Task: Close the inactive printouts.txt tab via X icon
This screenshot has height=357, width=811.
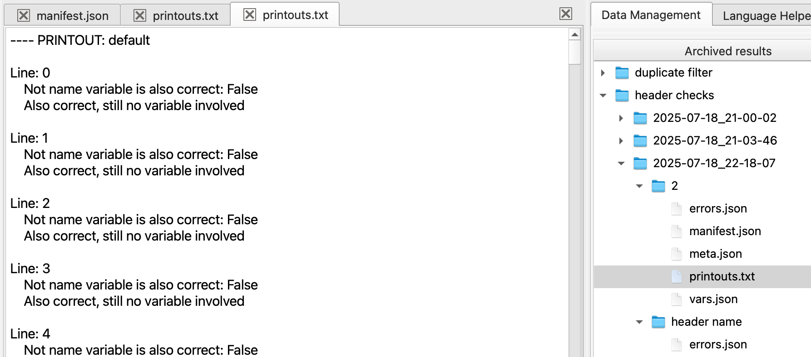Action: [x=140, y=15]
